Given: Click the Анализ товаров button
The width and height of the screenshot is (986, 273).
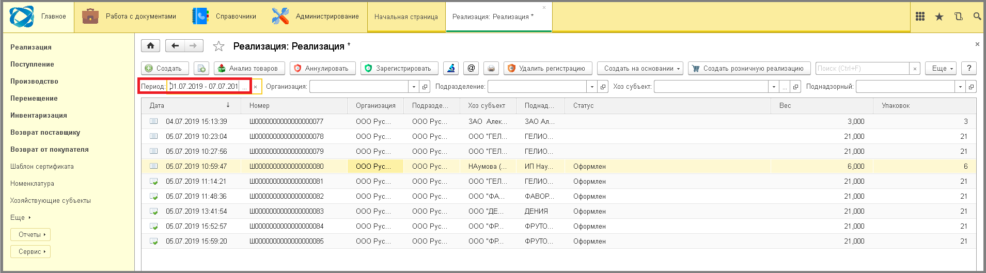Looking at the screenshot, I should 249,68.
